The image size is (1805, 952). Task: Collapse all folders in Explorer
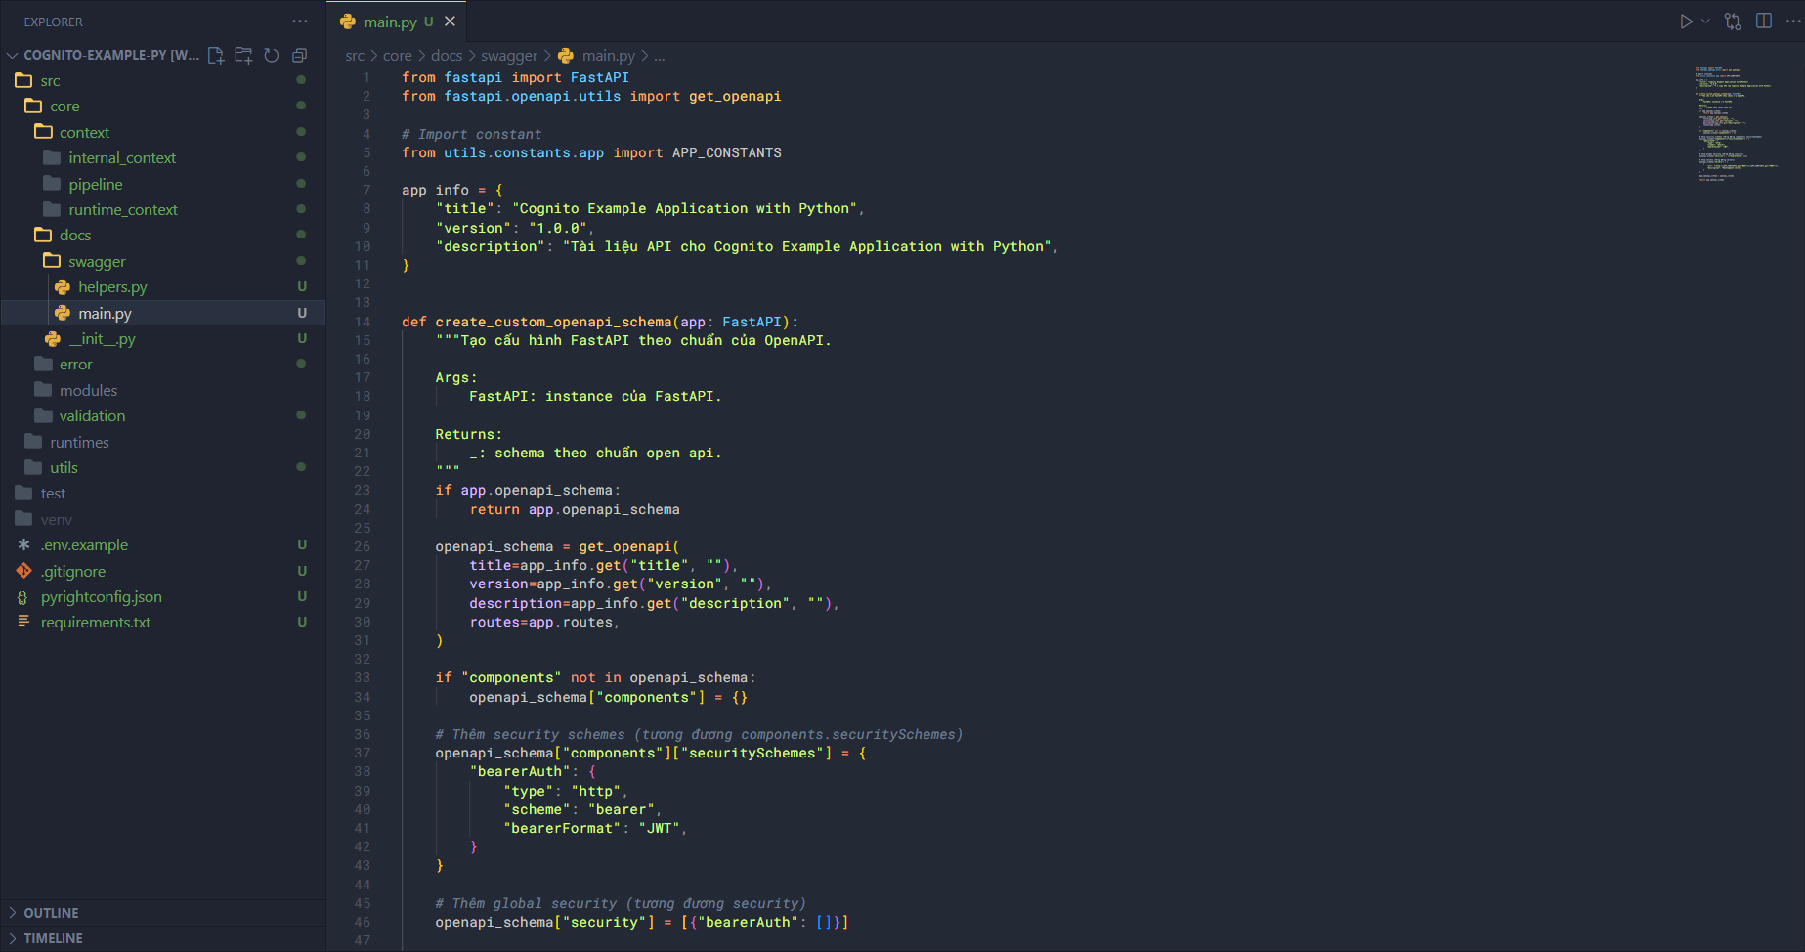(x=300, y=55)
